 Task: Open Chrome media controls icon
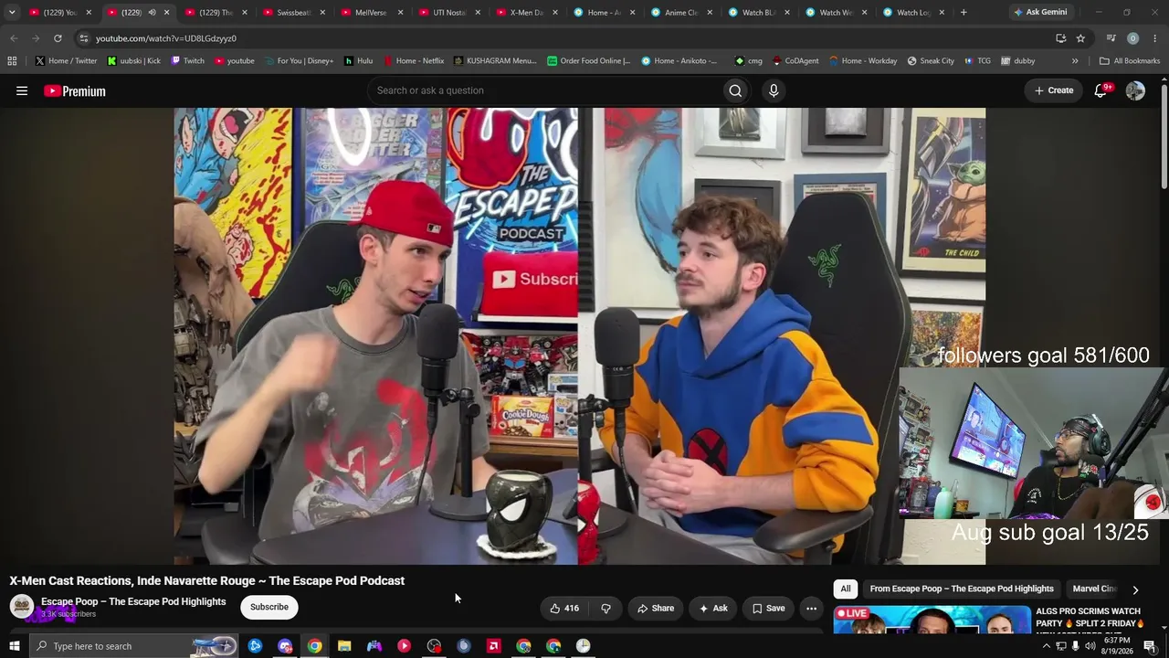pyautogui.click(x=1111, y=38)
